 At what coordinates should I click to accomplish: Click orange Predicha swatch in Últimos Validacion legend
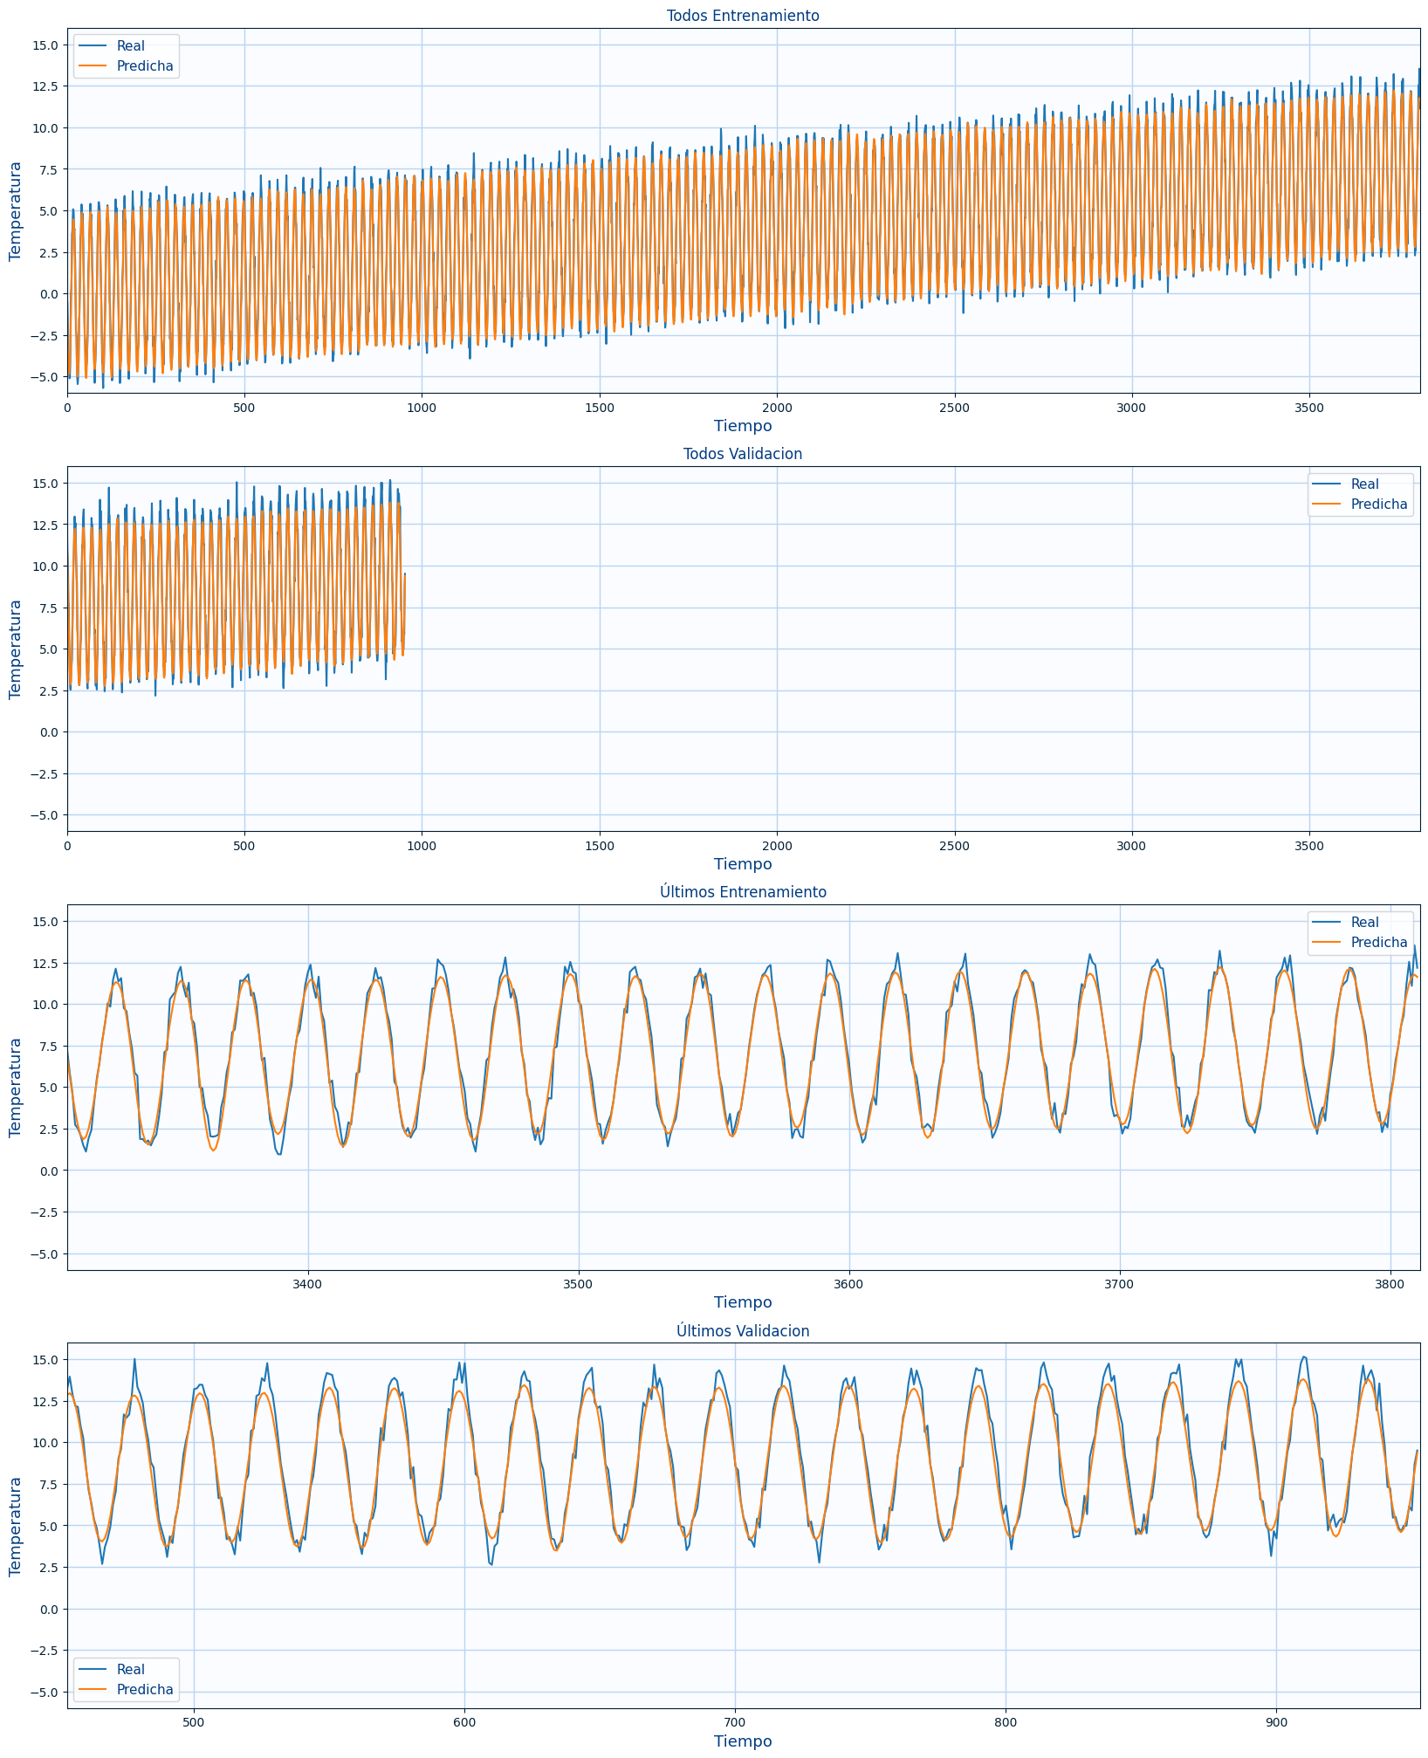pyautogui.click(x=91, y=1690)
